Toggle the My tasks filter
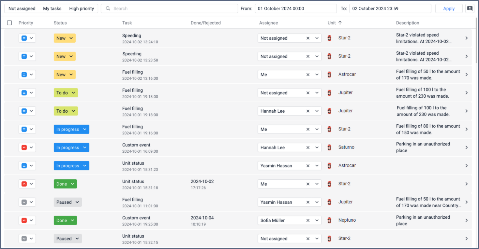Image resolution: width=479 pixels, height=249 pixels. pyautogui.click(x=52, y=8)
